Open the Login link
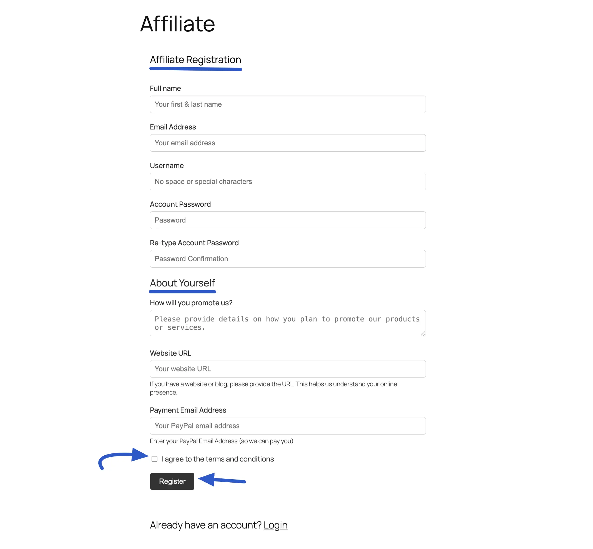 (x=275, y=525)
